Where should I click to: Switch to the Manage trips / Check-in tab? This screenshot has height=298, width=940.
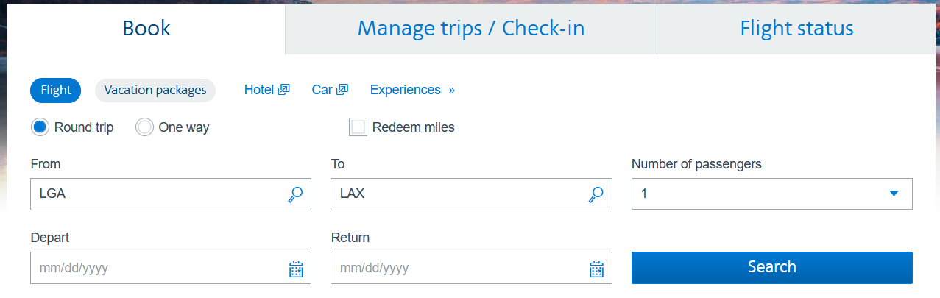click(470, 28)
